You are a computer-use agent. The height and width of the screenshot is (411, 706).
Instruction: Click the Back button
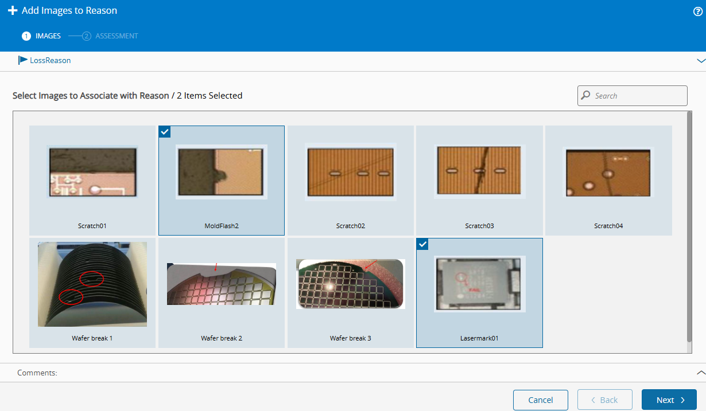coord(605,400)
